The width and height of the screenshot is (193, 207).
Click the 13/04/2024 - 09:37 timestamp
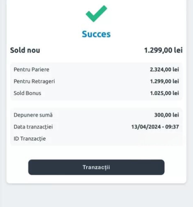click(155, 127)
